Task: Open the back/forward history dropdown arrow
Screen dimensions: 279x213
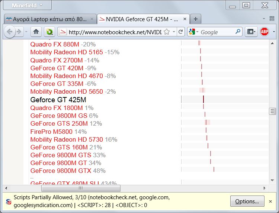Action: pyautogui.click(x=26, y=32)
